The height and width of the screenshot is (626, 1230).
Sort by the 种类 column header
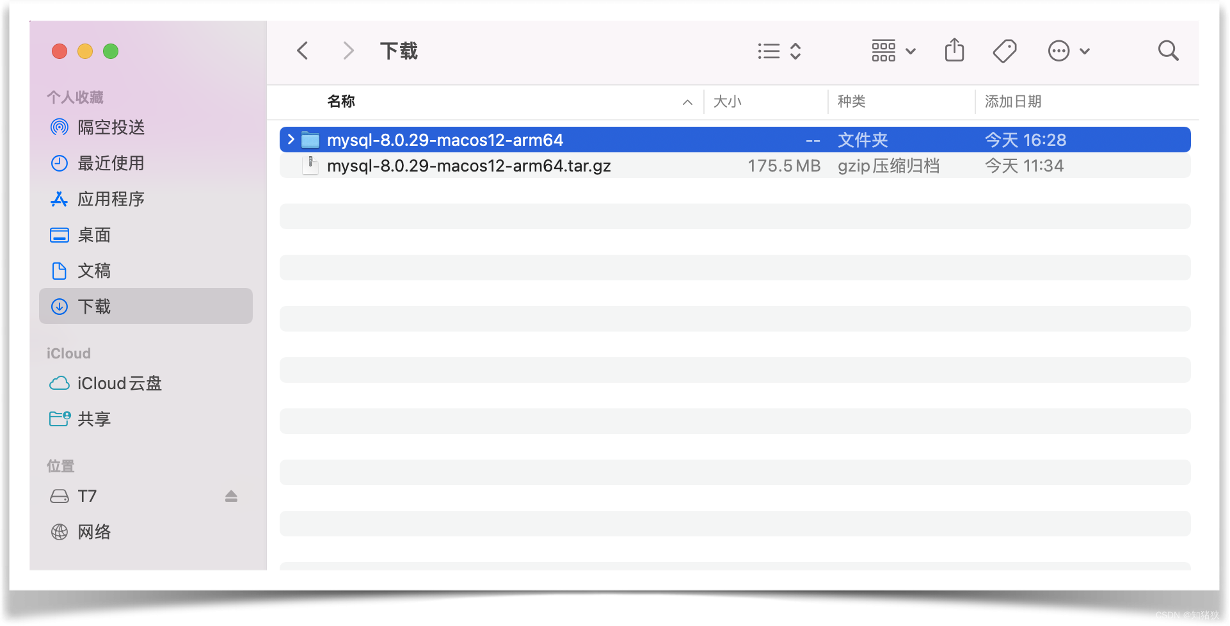click(x=851, y=101)
